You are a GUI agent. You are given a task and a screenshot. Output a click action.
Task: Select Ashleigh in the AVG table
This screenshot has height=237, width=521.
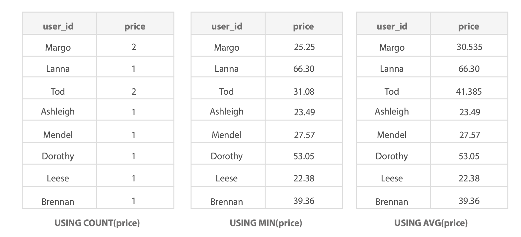tap(392, 112)
